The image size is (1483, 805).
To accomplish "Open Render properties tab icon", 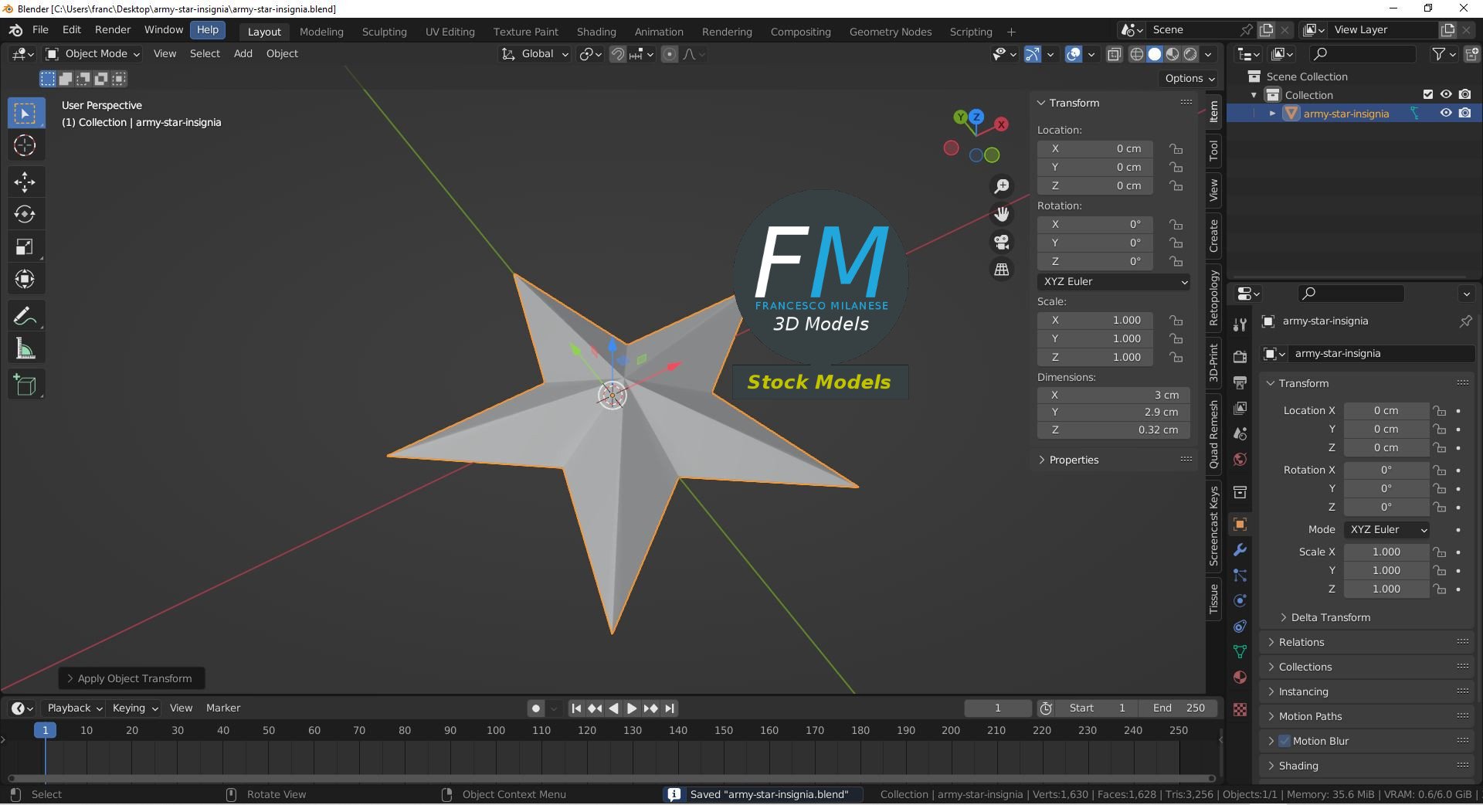I will point(1240,357).
